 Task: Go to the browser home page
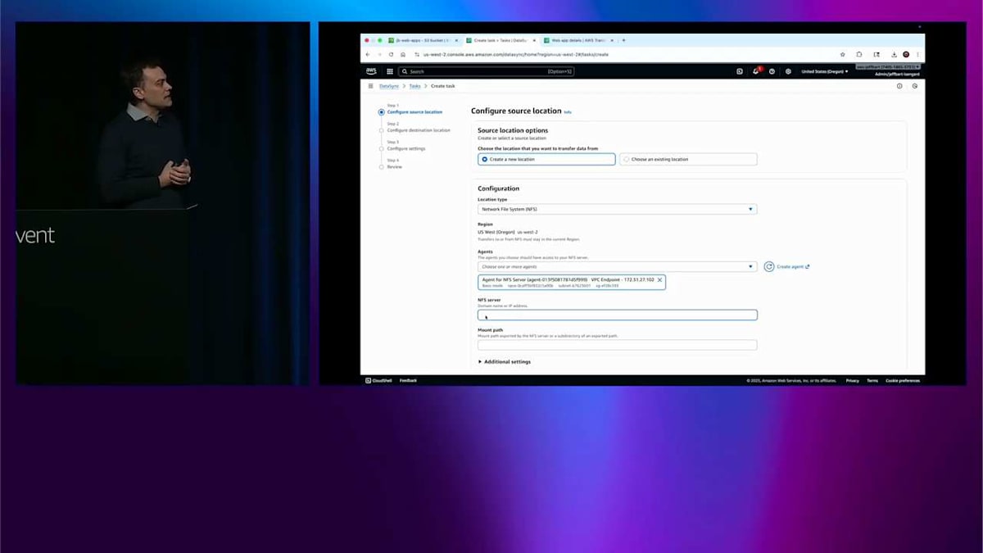[402, 55]
